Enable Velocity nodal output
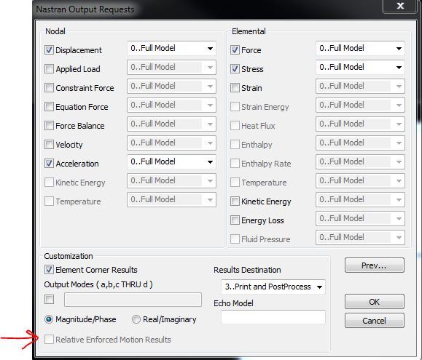 49,145
